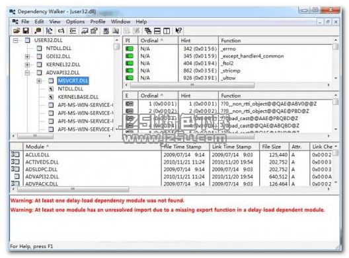
Task: Sort imports by Ordinal column header
Action: 158,40
